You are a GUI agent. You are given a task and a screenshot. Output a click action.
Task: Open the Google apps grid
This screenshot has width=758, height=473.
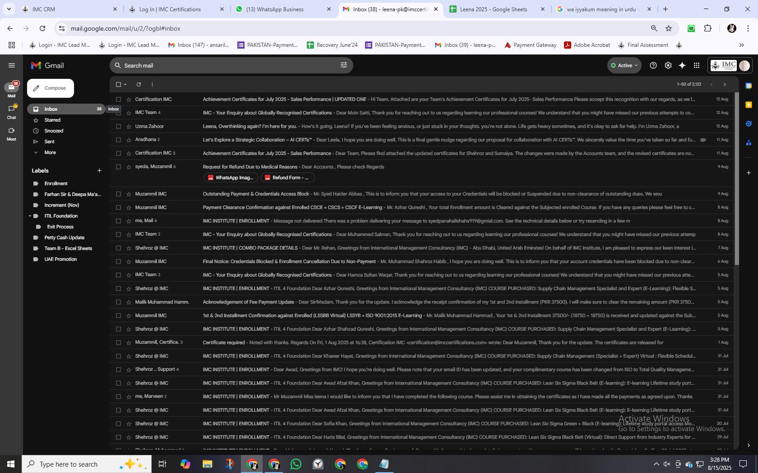[x=697, y=65]
